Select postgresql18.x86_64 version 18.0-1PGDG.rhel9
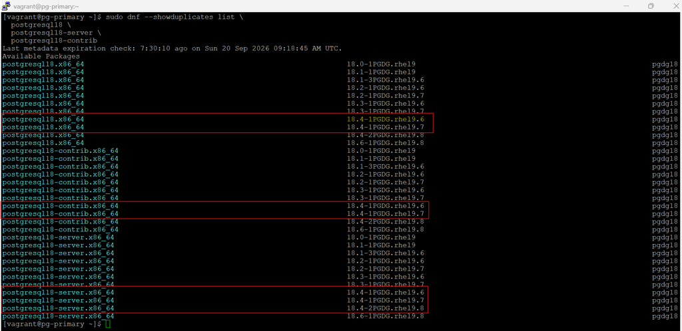The width and height of the screenshot is (682, 331). click(x=381, y=64)
